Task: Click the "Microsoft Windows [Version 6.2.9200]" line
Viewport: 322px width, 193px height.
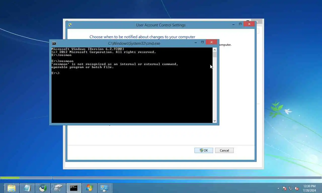Action: 88,49
